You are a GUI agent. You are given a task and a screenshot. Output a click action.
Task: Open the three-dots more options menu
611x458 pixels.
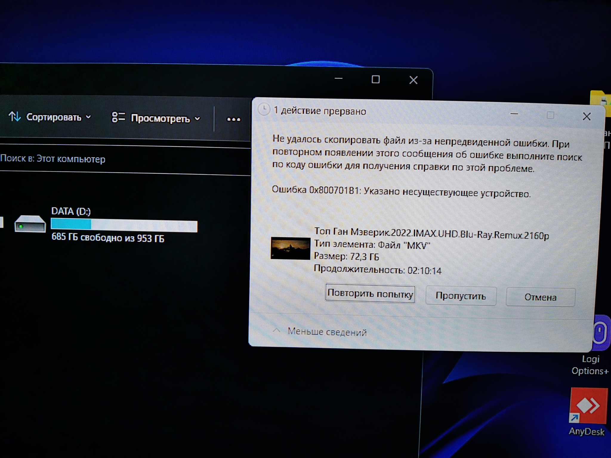coord(234,120)
